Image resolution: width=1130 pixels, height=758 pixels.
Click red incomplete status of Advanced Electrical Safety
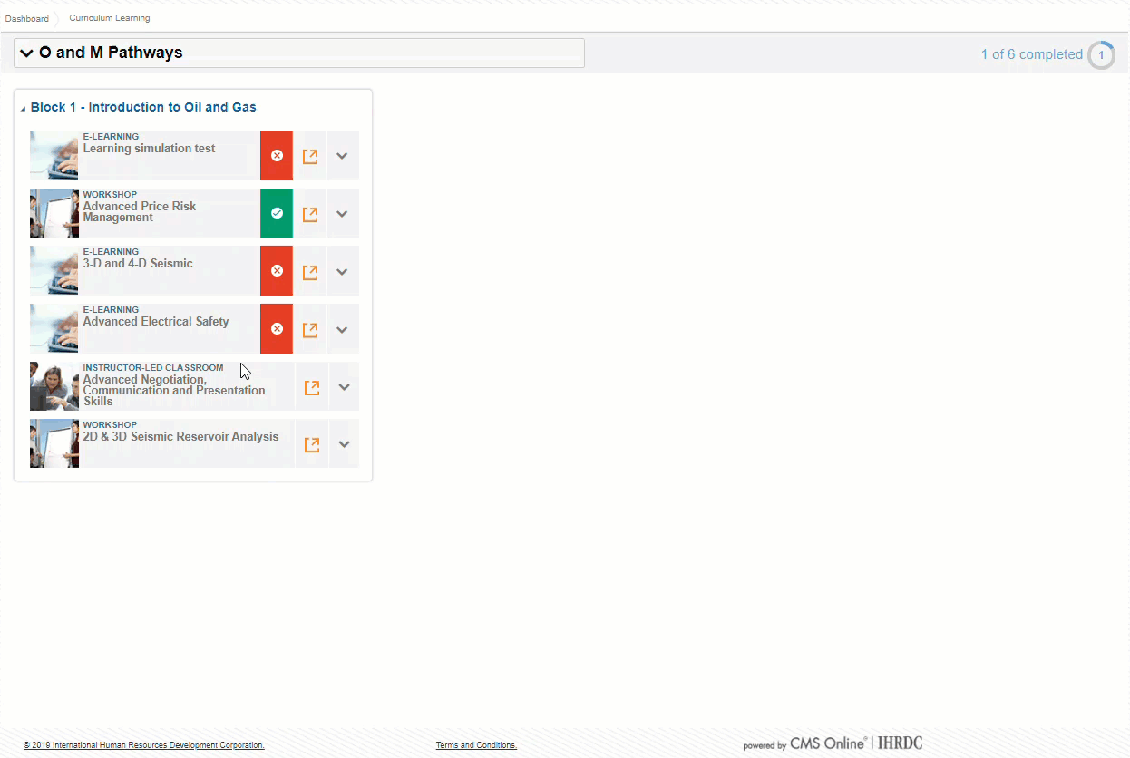(x=277, y=328)
